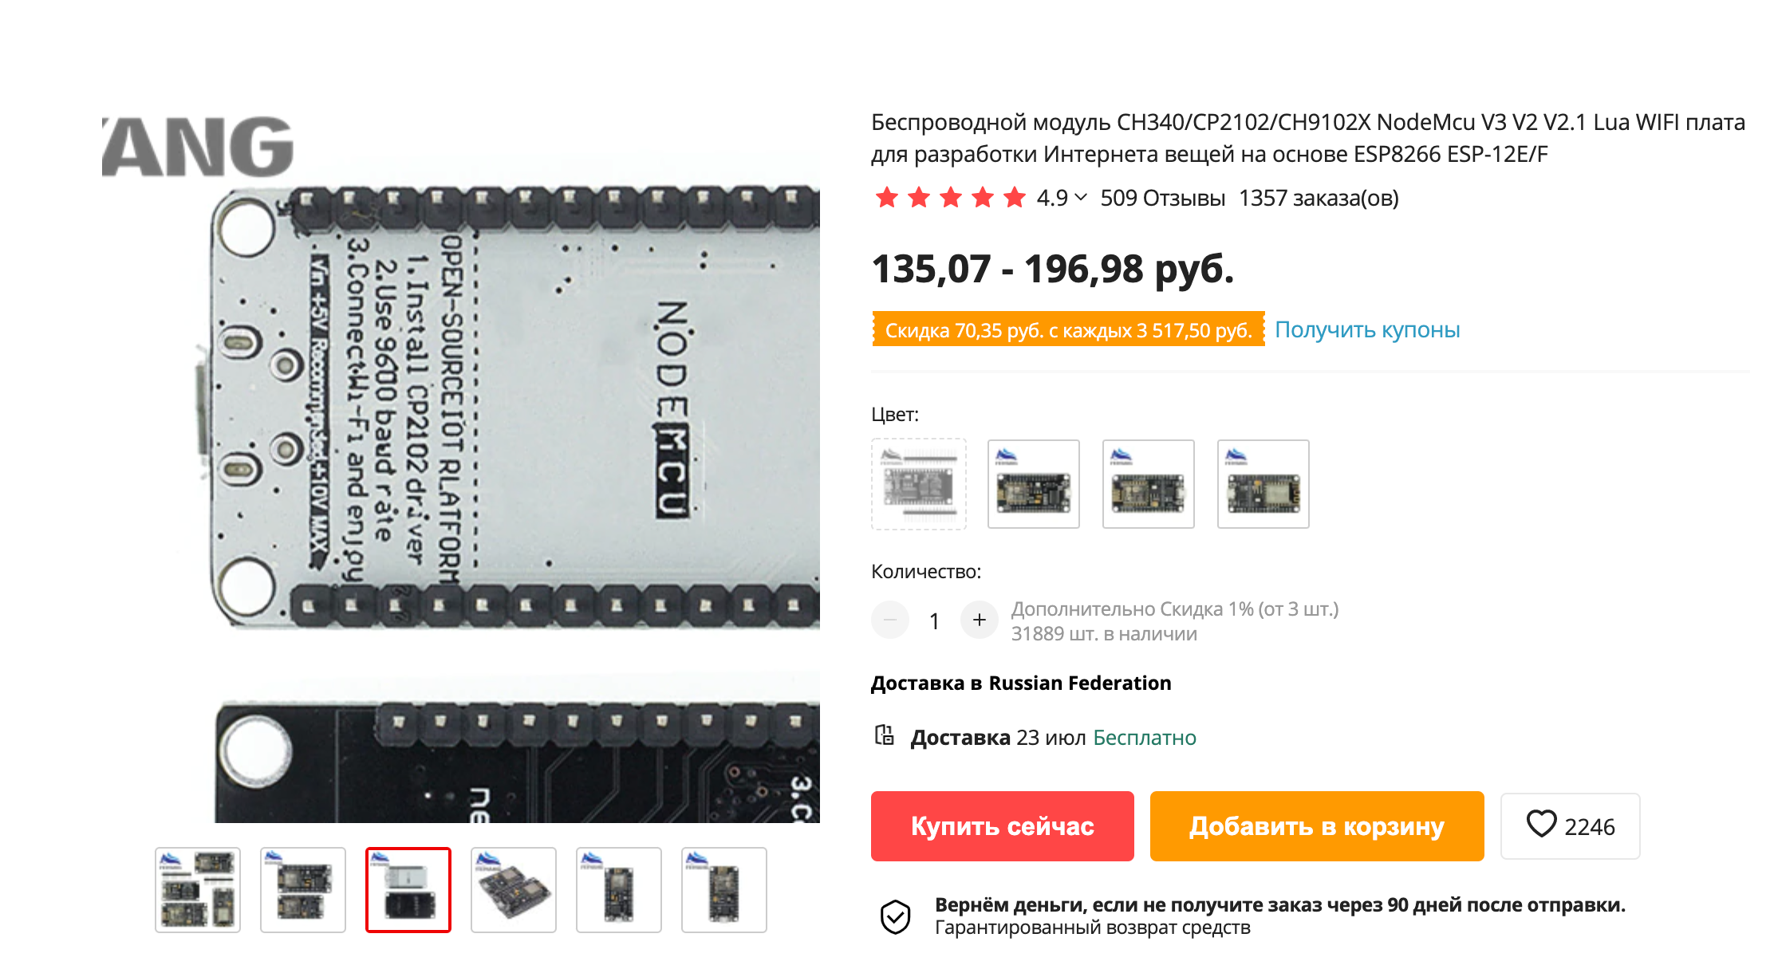View the last gallery thumbnail
The width and height of the screenshot is (1774, 973).
724,890
